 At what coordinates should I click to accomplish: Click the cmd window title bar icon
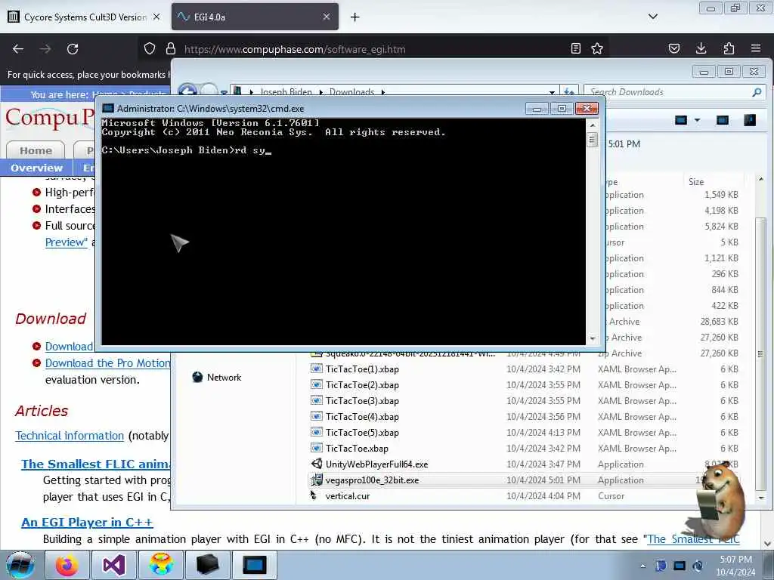point(107,108)
